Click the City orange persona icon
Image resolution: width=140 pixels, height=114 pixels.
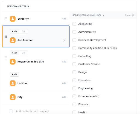pos(13,97)
